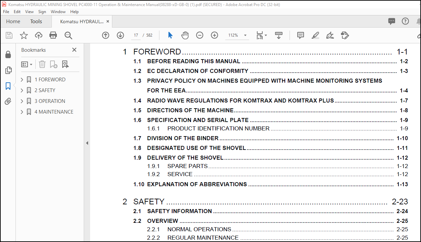Screen dimensions: 421x242
Task: Expand the 2 SAFETY bookmark
Action: pos(22,90)
